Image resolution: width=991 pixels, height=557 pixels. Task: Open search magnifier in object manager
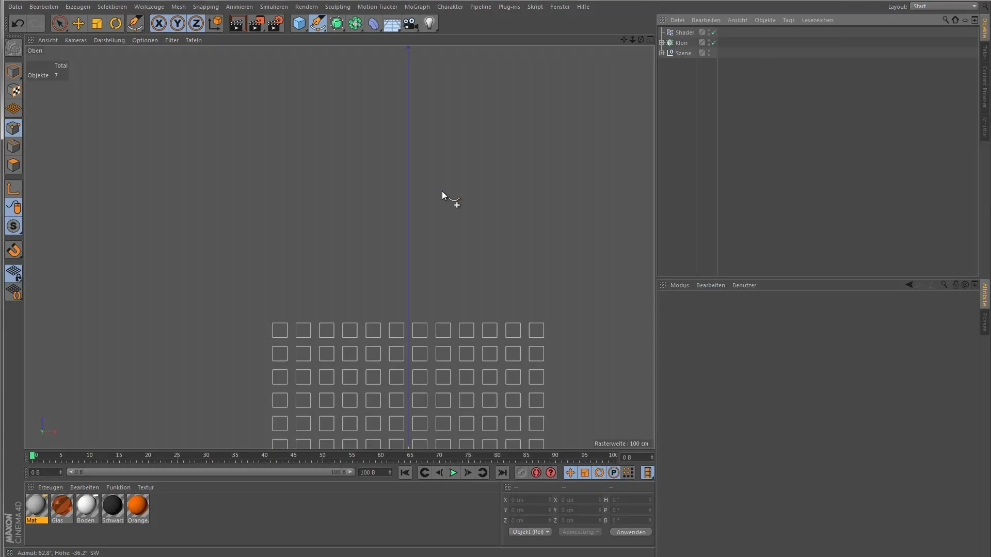pos(946,20)
